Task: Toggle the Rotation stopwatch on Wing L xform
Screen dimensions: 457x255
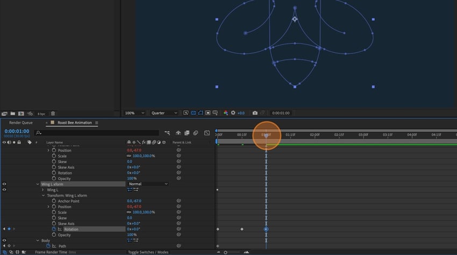Action: (54, 229)
